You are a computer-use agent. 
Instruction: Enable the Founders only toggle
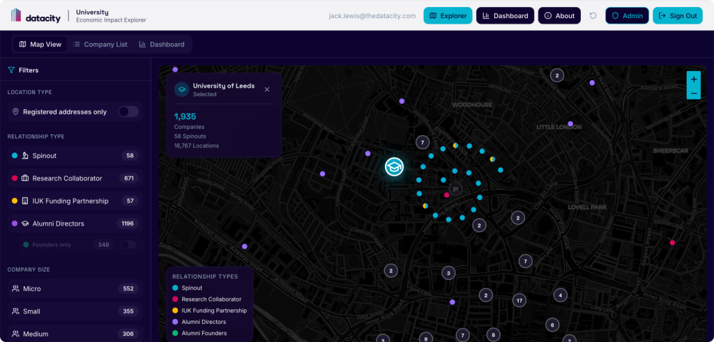click(128, 244)
